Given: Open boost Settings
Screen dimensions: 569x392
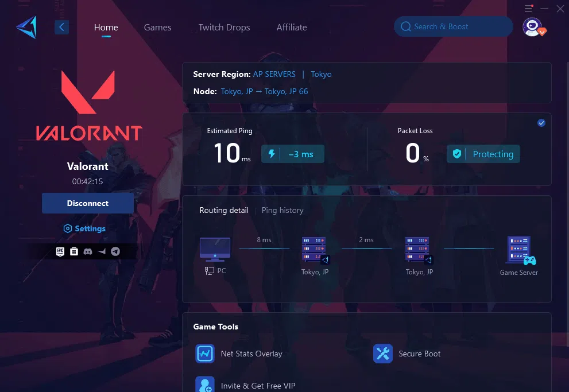Looking at the screenshot, I should [84, 228].
